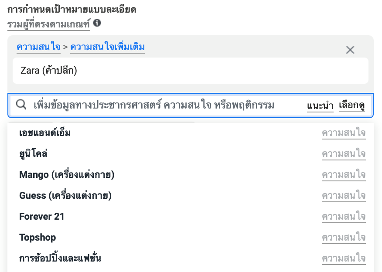The height and width of the screenshot is (272, 382).
Task: Select การช้อปปิ้งและแฟชั่น interest
Action: 60,258
